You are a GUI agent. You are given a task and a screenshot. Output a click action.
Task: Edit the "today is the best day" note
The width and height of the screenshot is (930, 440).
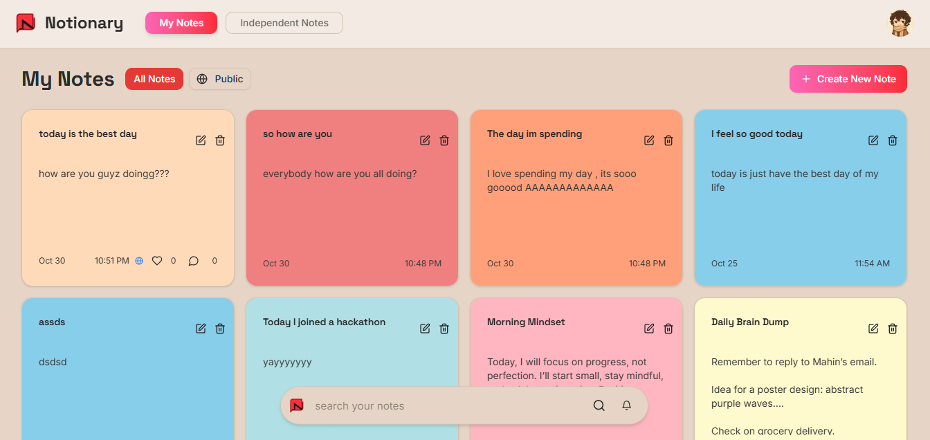point(200,140)
